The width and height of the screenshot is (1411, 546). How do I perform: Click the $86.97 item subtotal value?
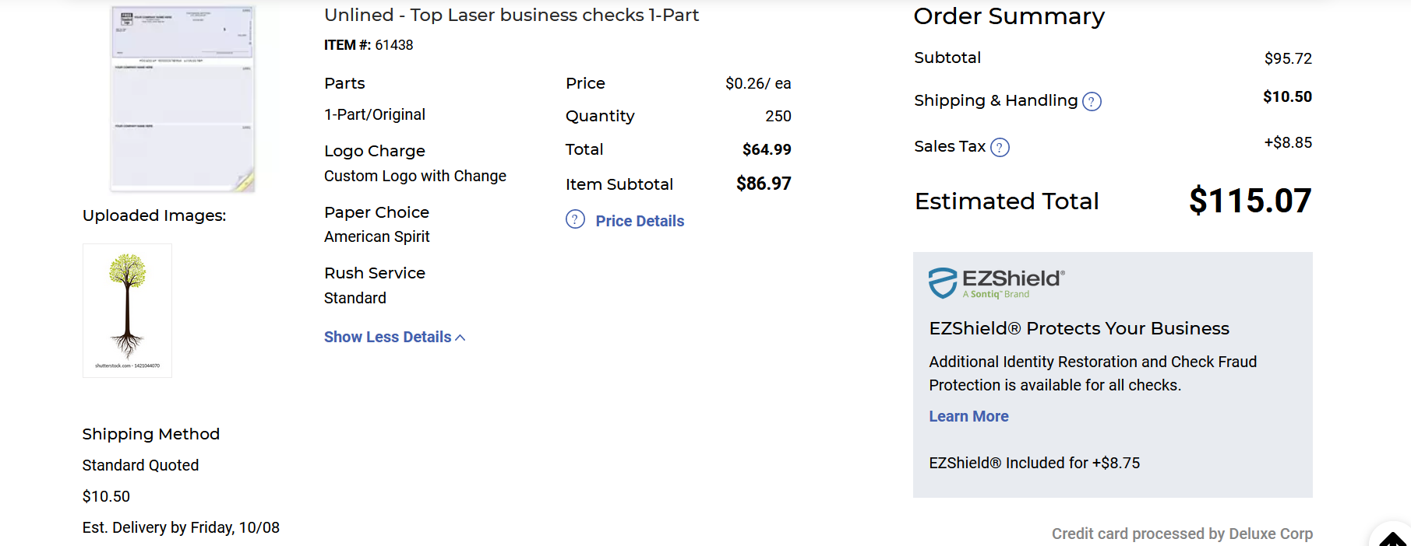[764, 184]
